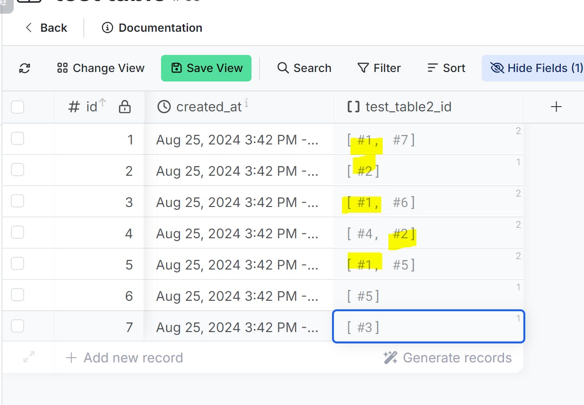The image size is (584, 405).
Task: Click the info icon next to Documentation
Action: tap(108, 28)
